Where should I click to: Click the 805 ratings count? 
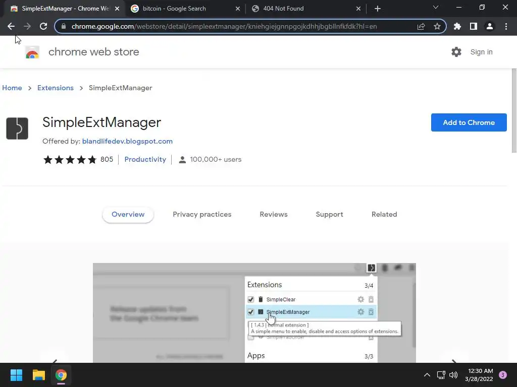[107, 159]
